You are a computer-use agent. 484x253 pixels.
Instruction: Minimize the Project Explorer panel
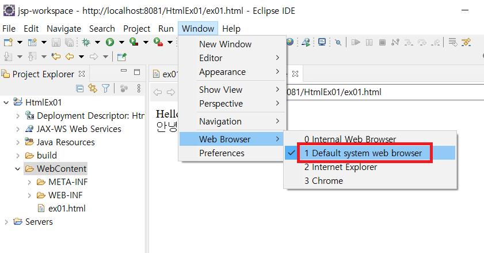[124, 71]
